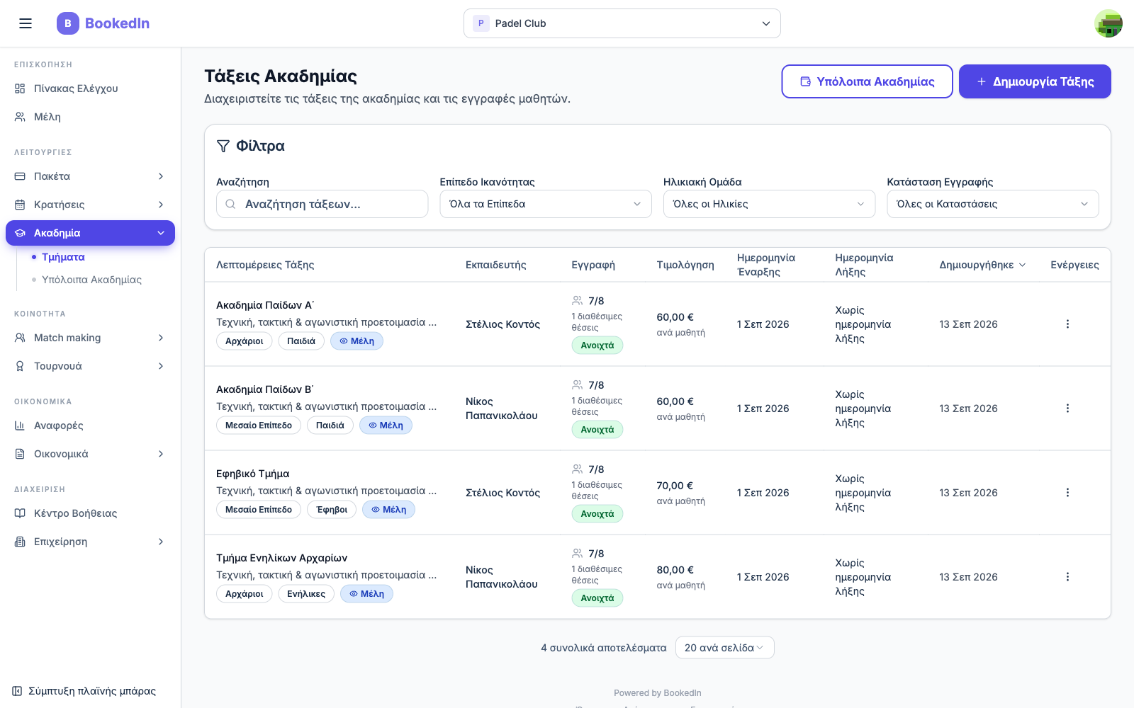Open the 20 ανά σελίδα page size dropdown
1134x708 pixels.
coord(724,648)
